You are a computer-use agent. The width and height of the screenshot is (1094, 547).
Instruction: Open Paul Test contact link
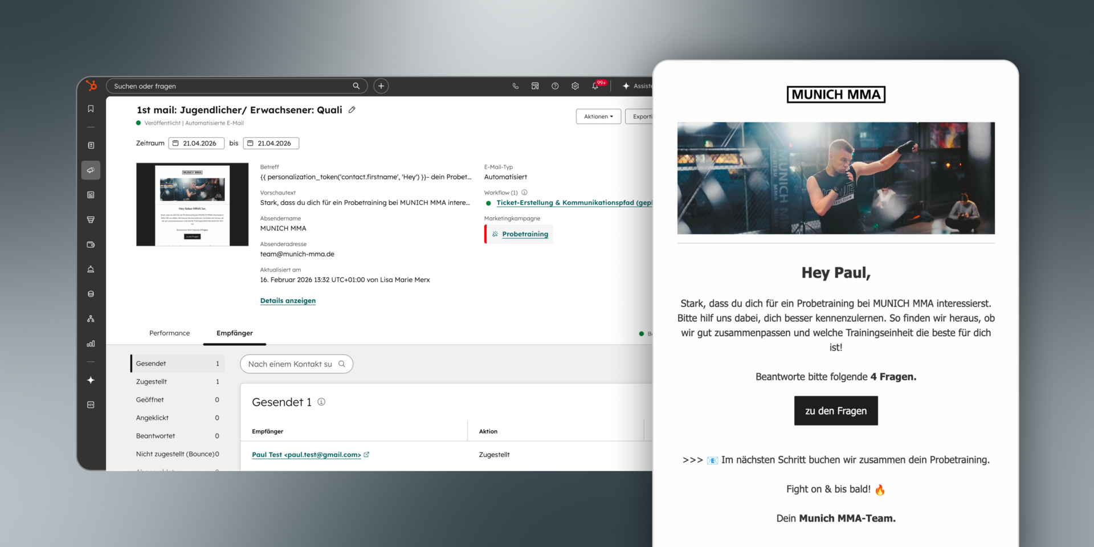[306, 455]
